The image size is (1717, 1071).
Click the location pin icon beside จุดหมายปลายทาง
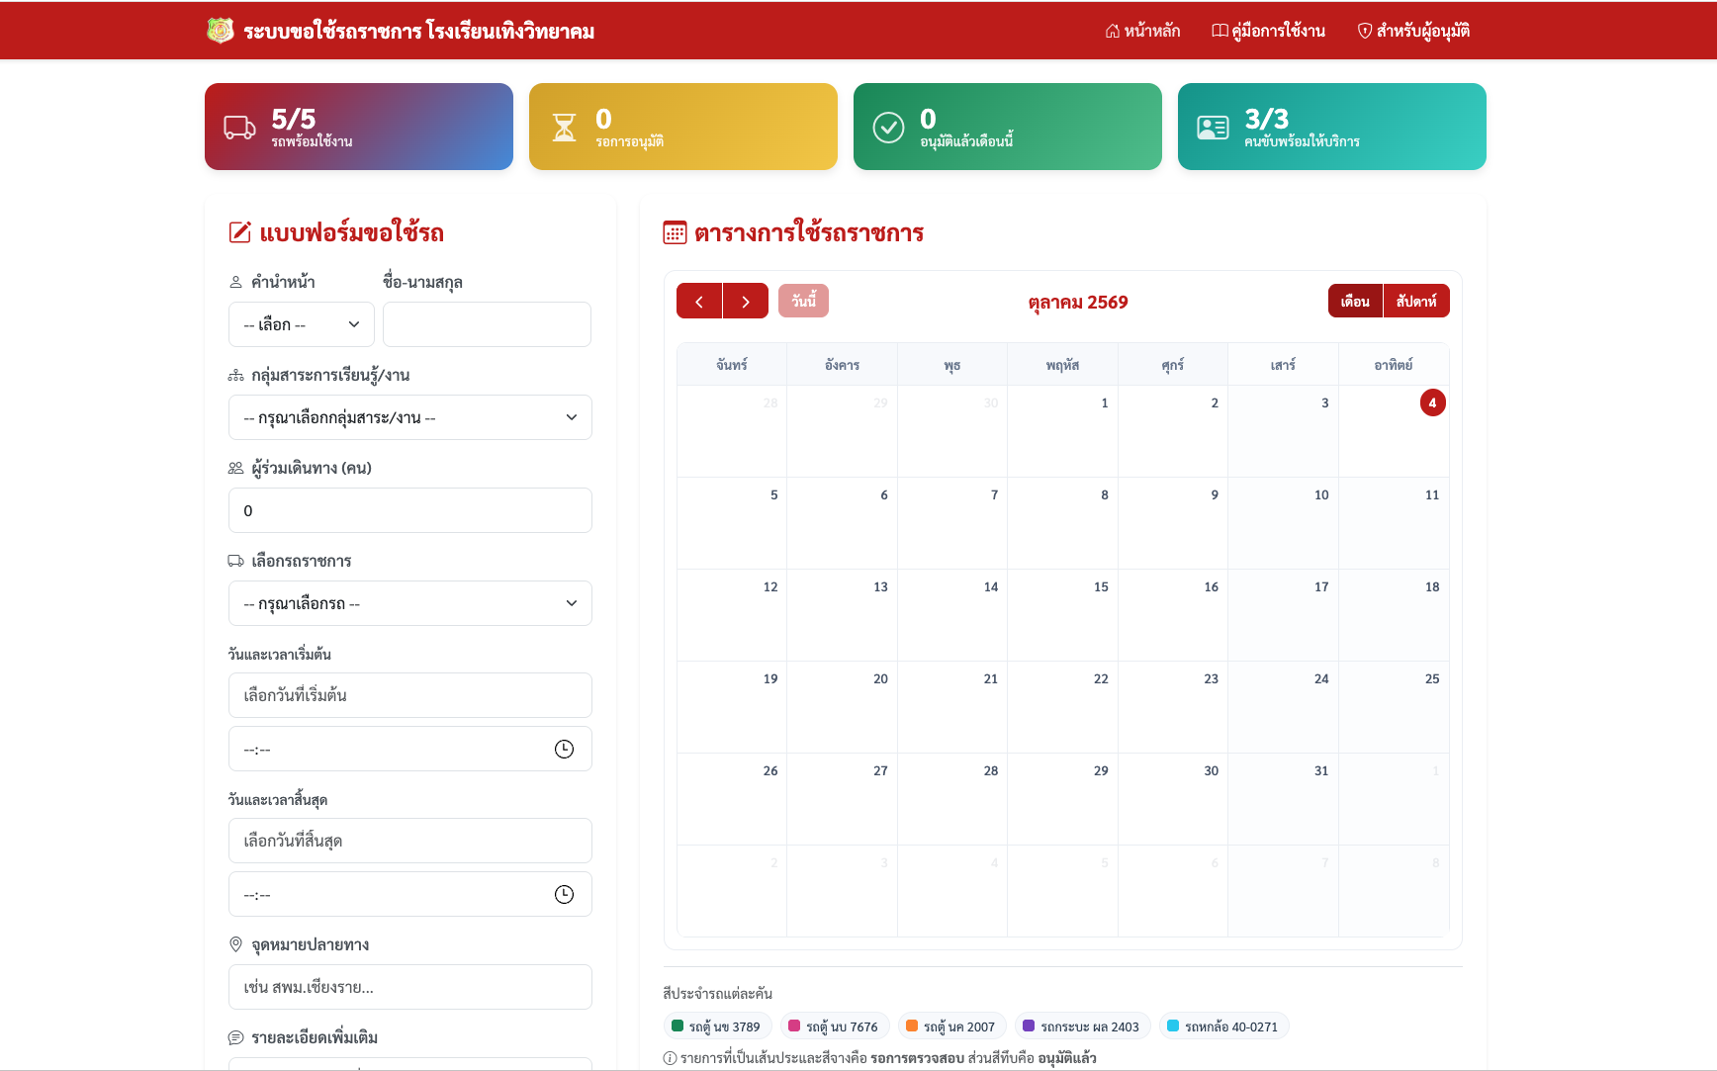point(235,944)
